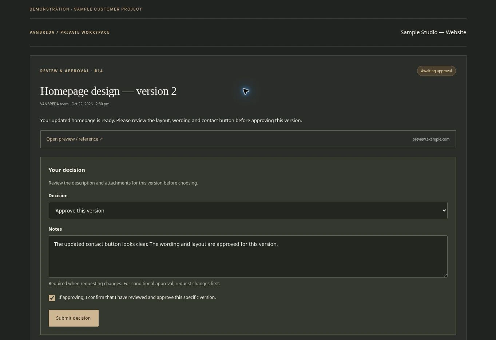Click the 'Notes' field label
Viewport: 496px width, 340px height.
55,229
